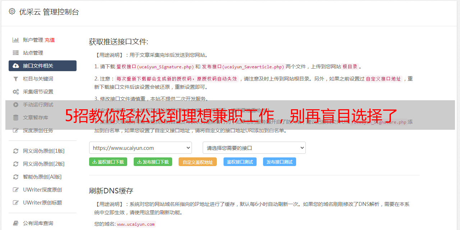Open 智能伪原创[AI版] page
Screen dimensions: 460x230
click(42, 177)
